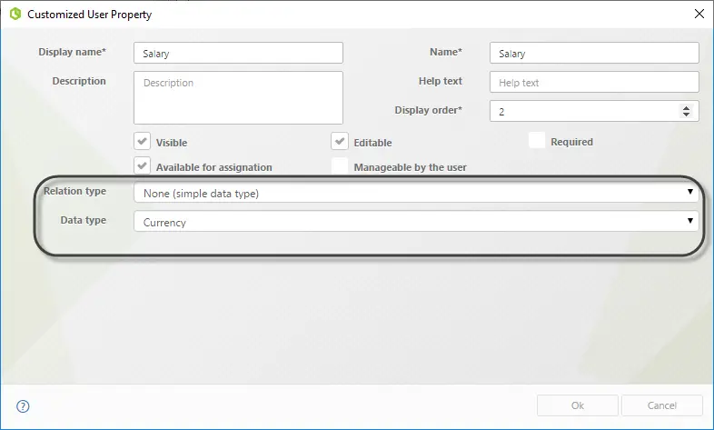Click the green app logo icon in title bar
Image resolution: width=714 pixels, height=430 pixels.
click(15, 15)
